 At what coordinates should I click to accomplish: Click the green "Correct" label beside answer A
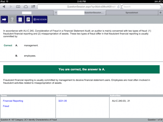tap(8, 46)
